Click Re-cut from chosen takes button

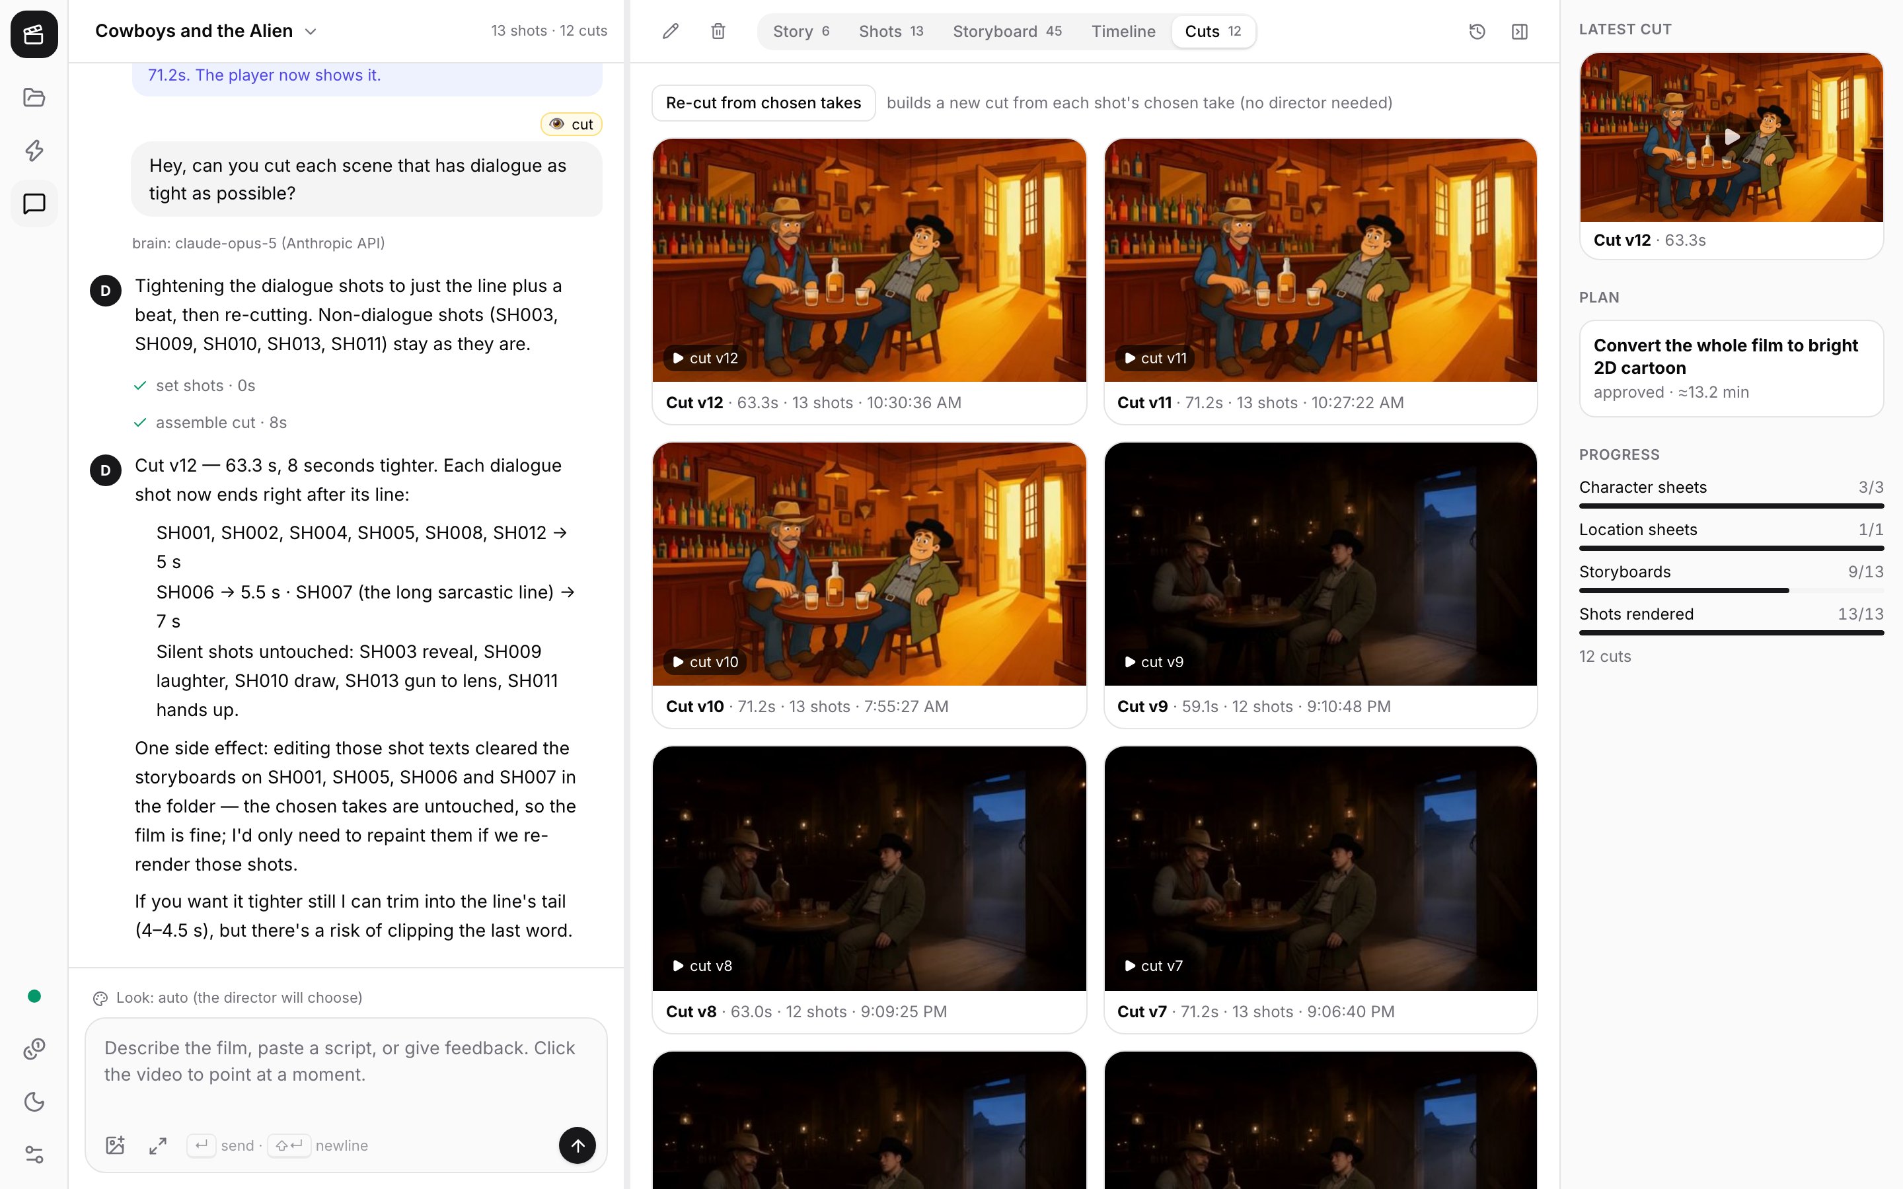pyautogui.click(x=763, y=103)
